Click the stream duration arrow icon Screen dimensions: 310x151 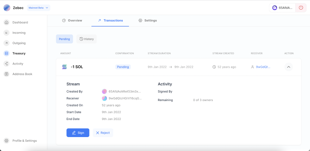(170, 67)
